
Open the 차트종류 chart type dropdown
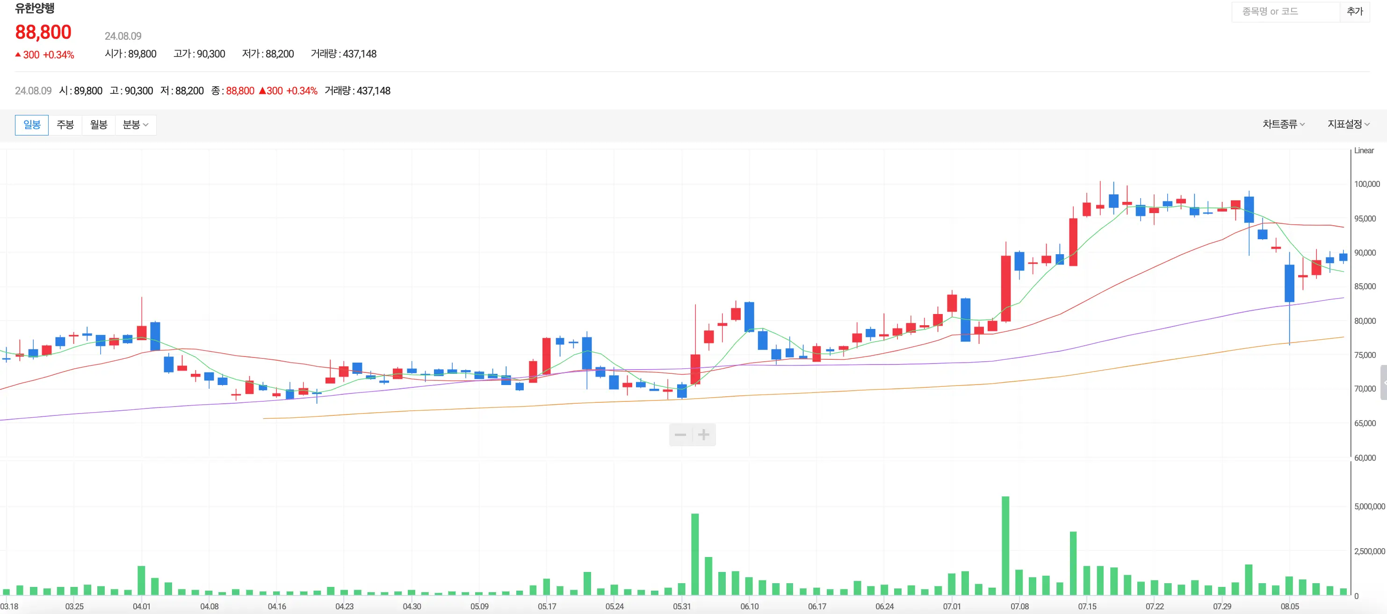(1283, 124)
